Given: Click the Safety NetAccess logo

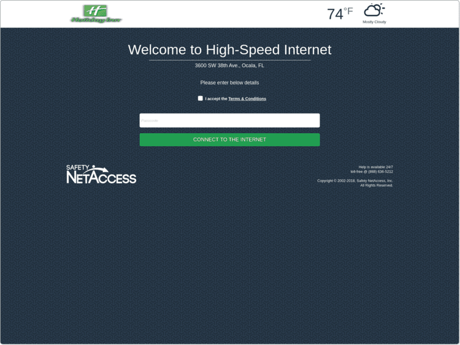Looking at the screenshot, I should point(101,174).
